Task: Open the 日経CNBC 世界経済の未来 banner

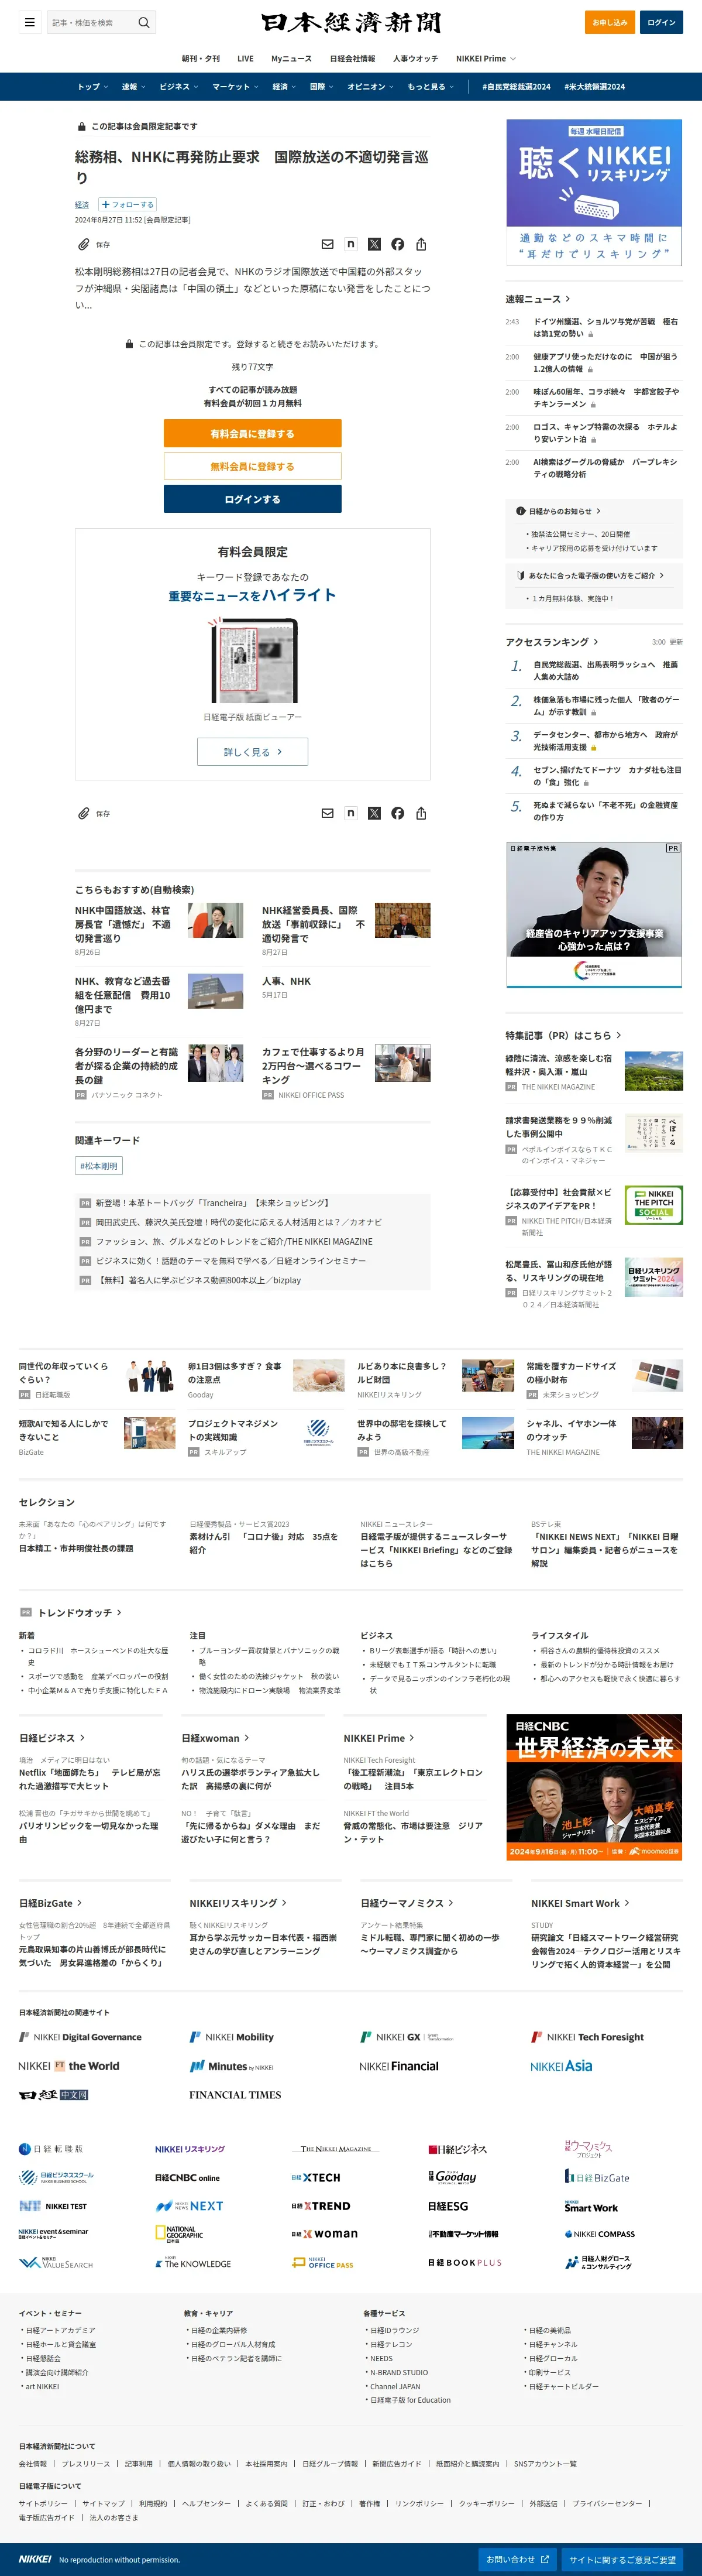Action: click(594, 1787)
